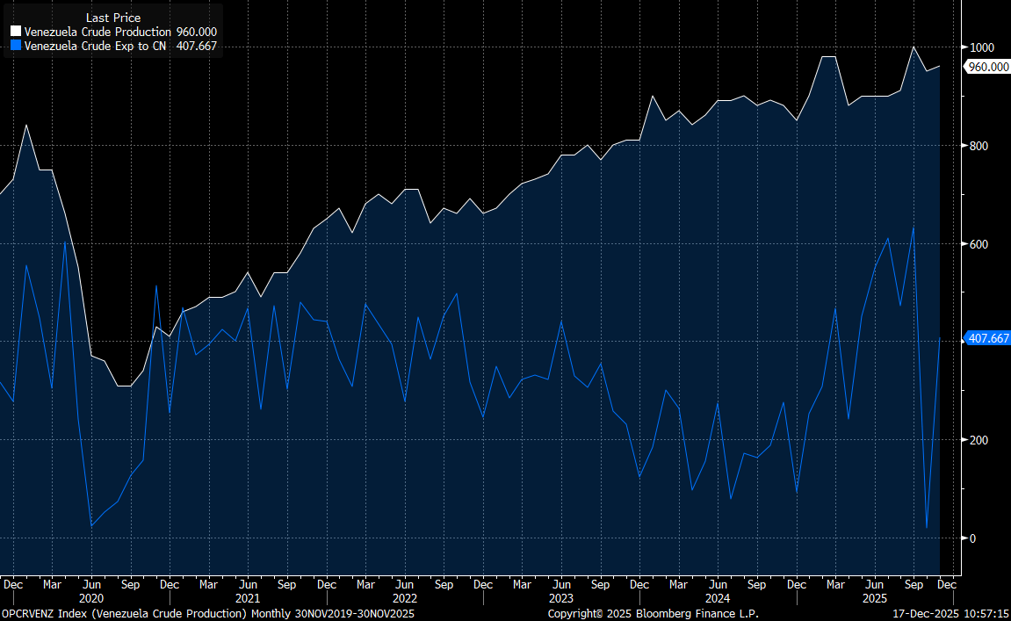Click the blue 407.667 price tag
Viewport: 1011px width, 621px height.
click(x=987, y=337)
